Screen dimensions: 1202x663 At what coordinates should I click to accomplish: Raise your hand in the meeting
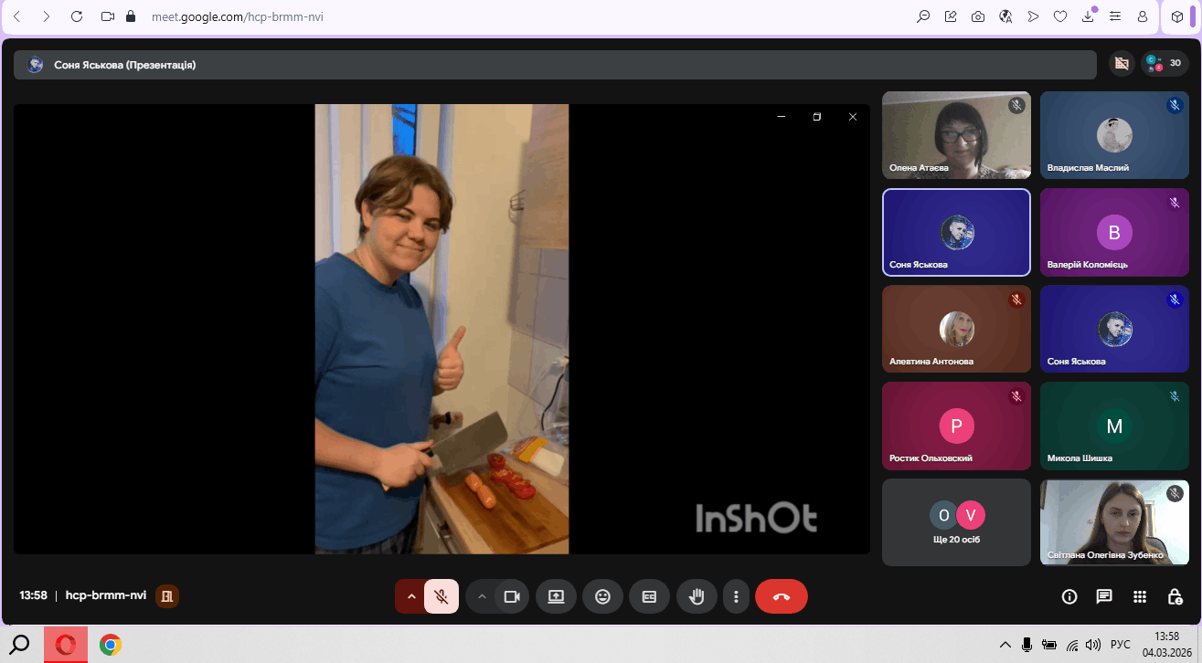pos(697,596)
